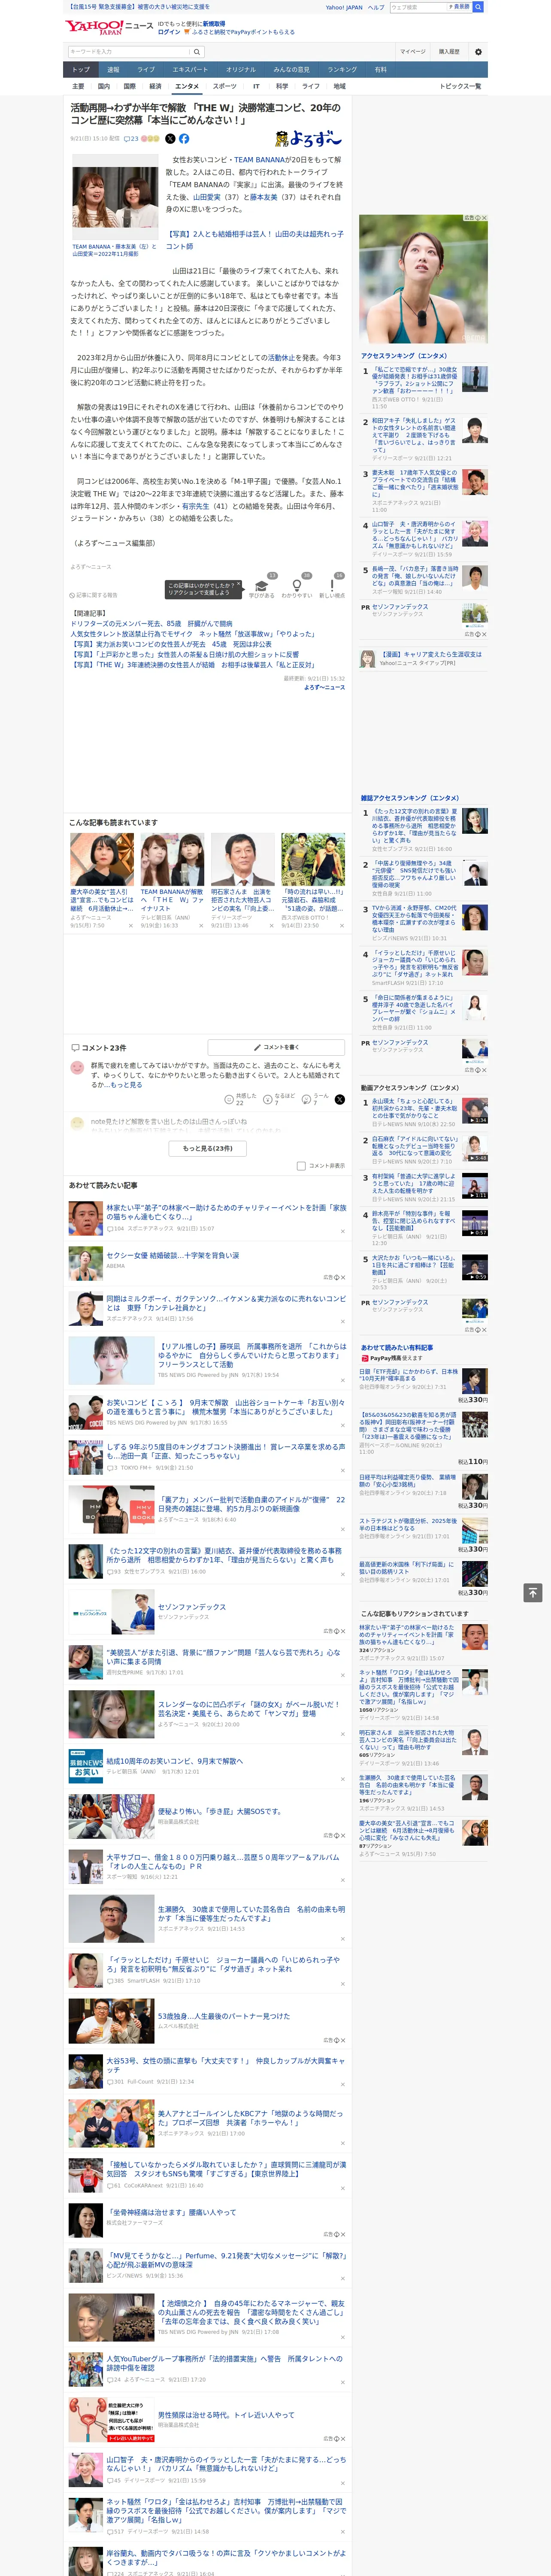Open the 活動休止 link in article body
The image size is (551, 2576).
pos(281,357)
